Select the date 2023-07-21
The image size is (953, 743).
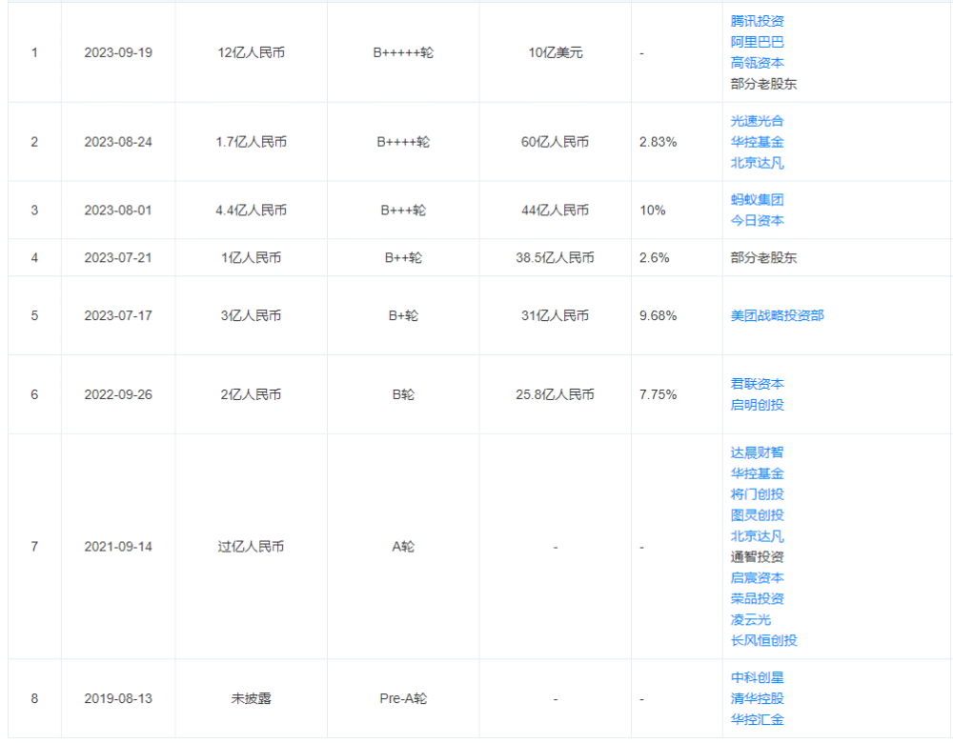pos(118,257)
